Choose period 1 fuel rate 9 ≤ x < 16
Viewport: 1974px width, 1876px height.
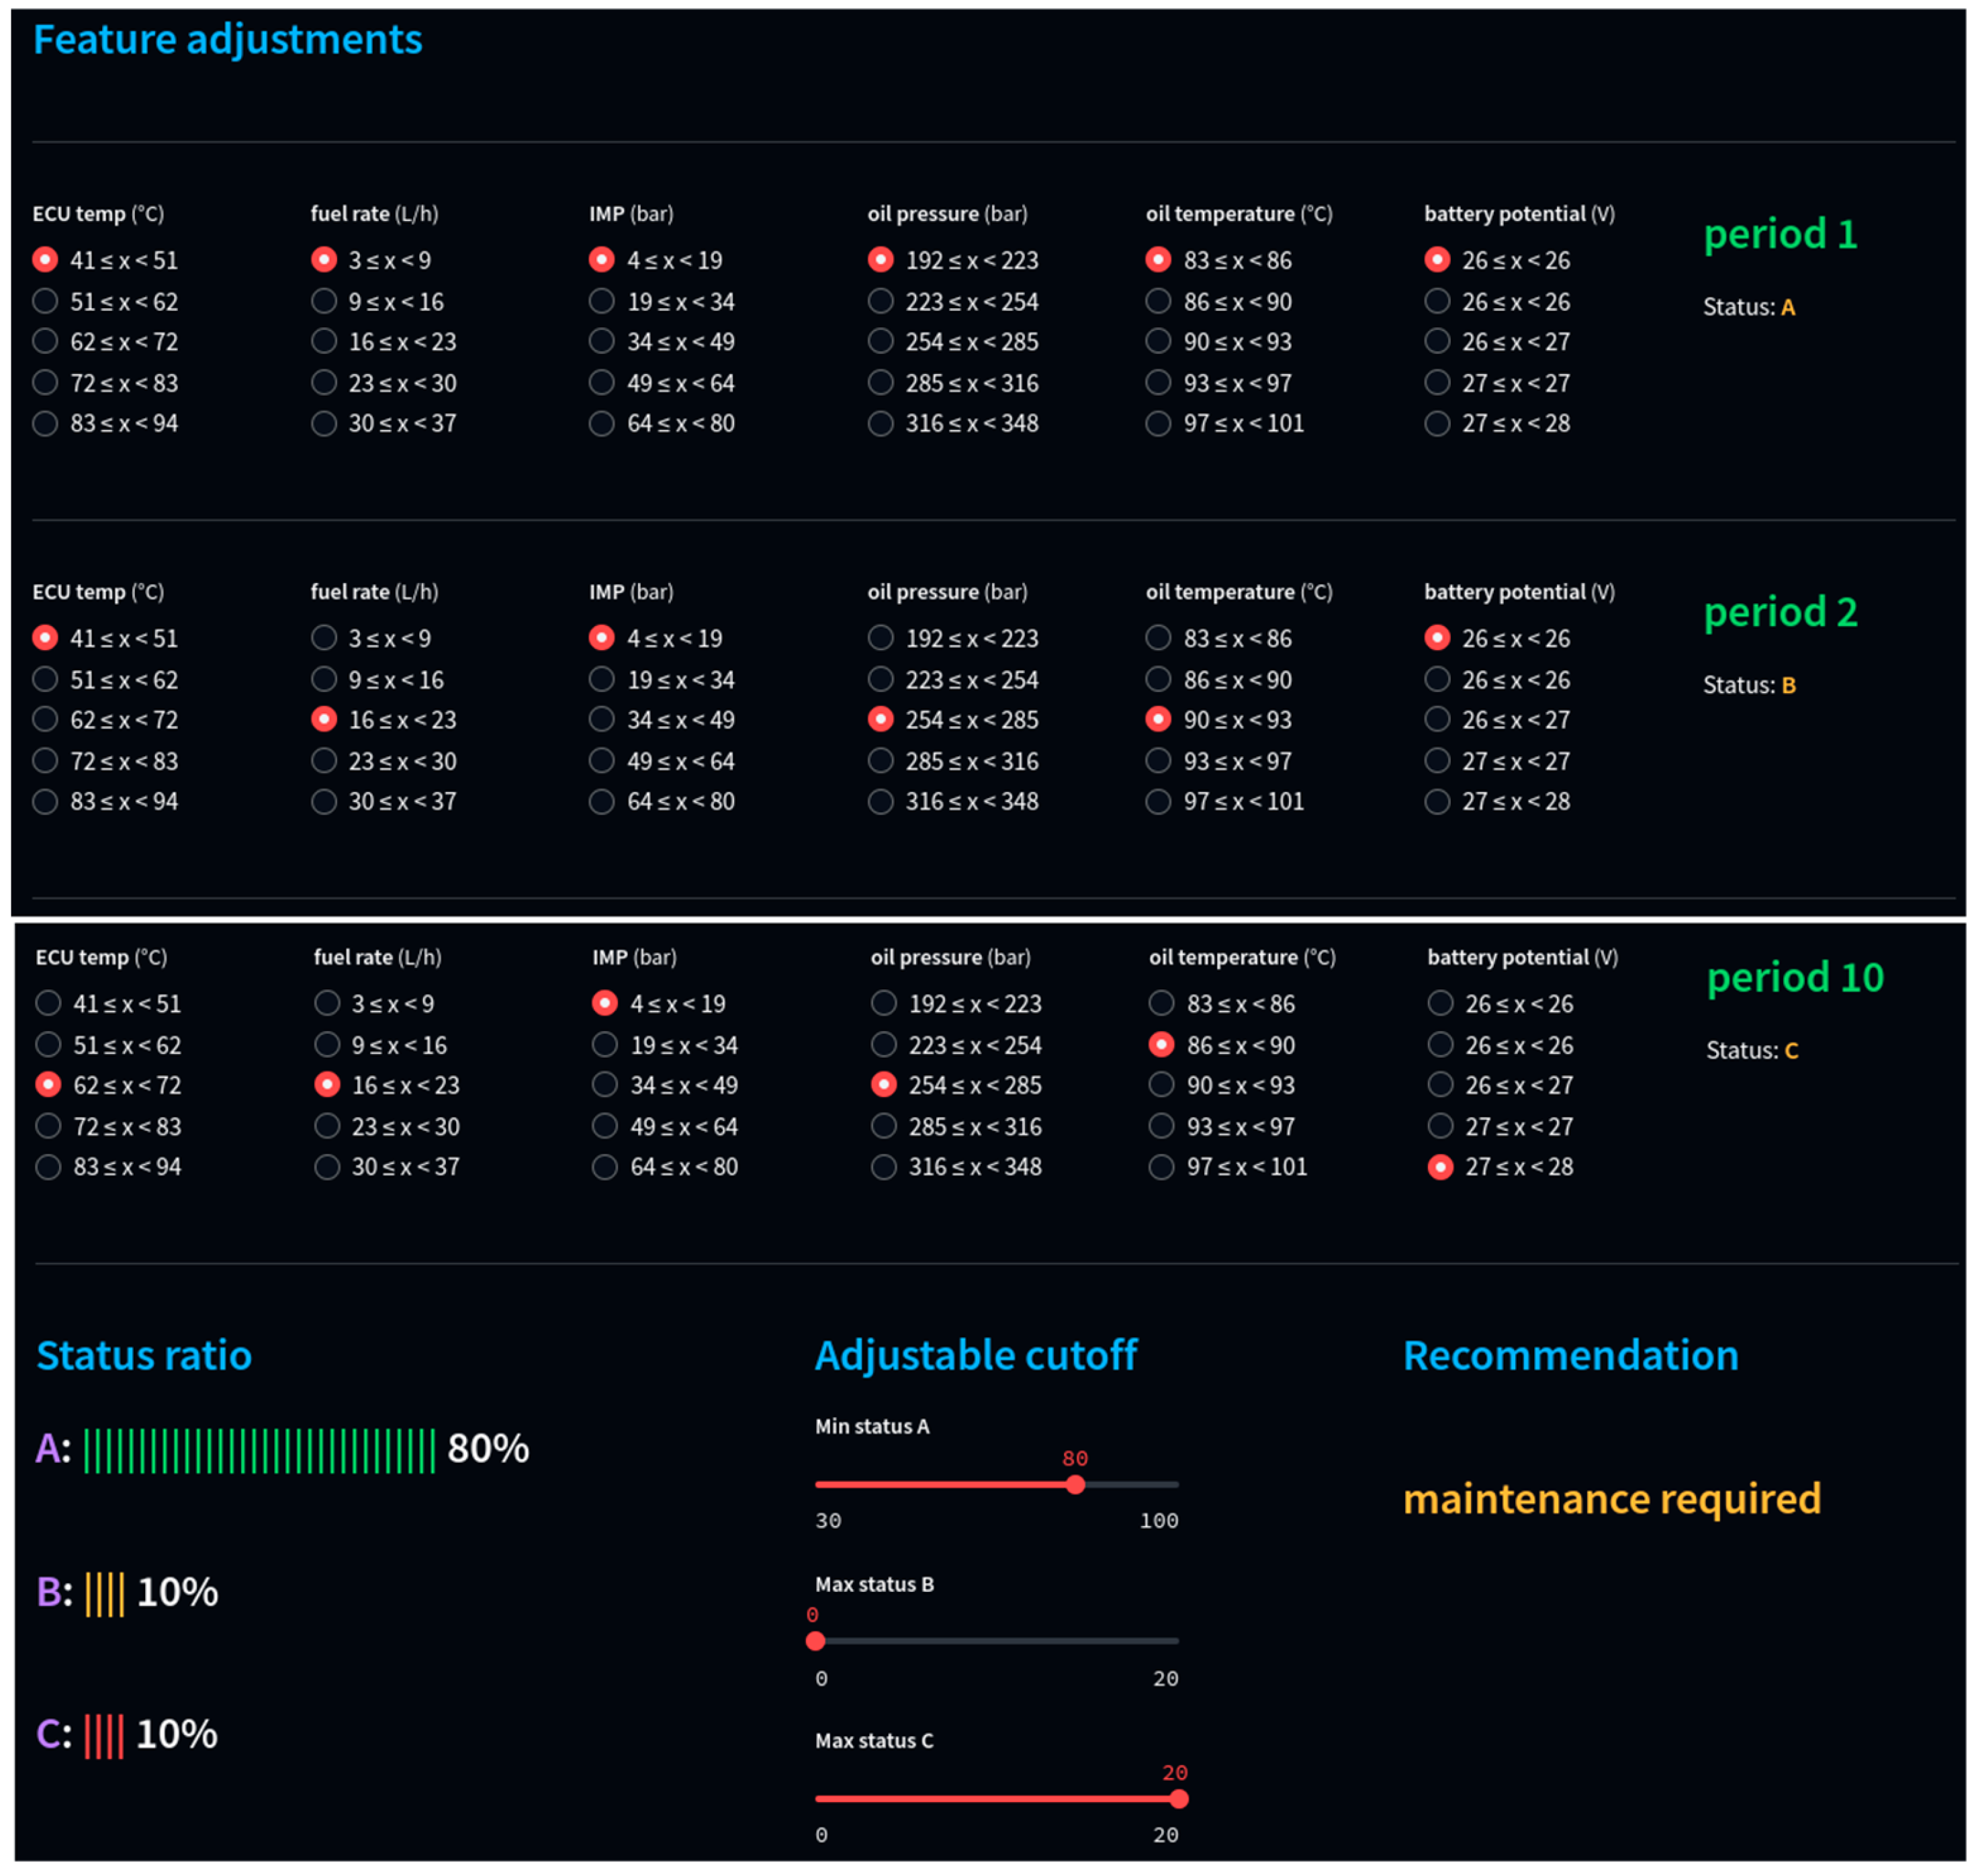click(x=324, y=301)
